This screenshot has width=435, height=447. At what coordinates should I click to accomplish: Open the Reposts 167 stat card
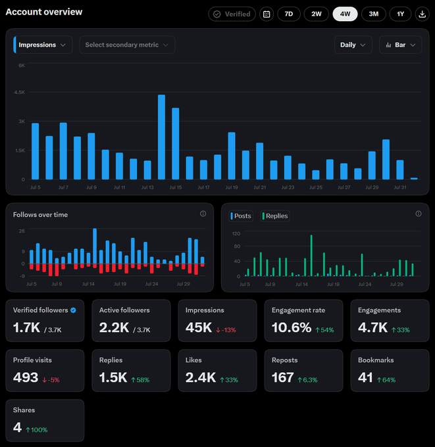(303, 370)
